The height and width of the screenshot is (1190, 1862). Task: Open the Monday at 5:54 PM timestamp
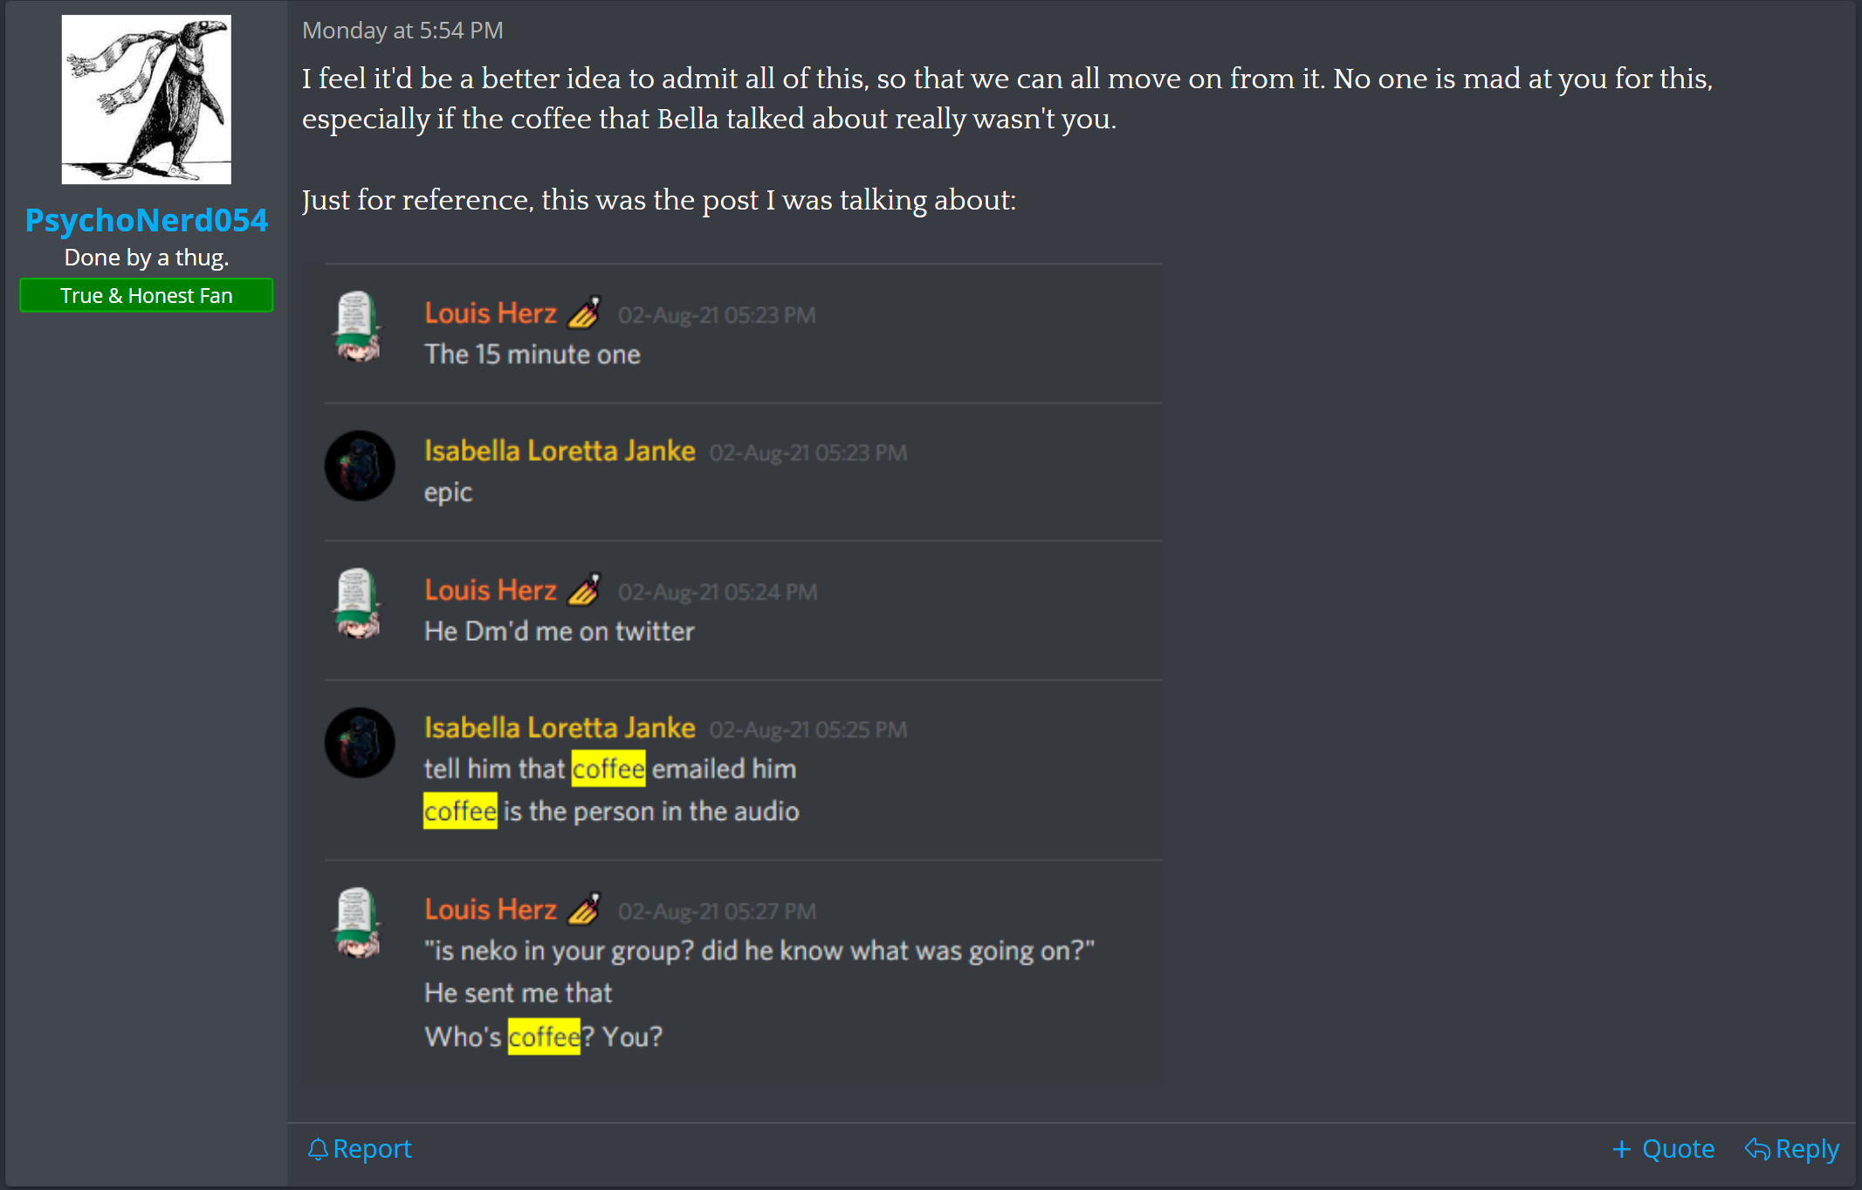(x=402, y=31)
